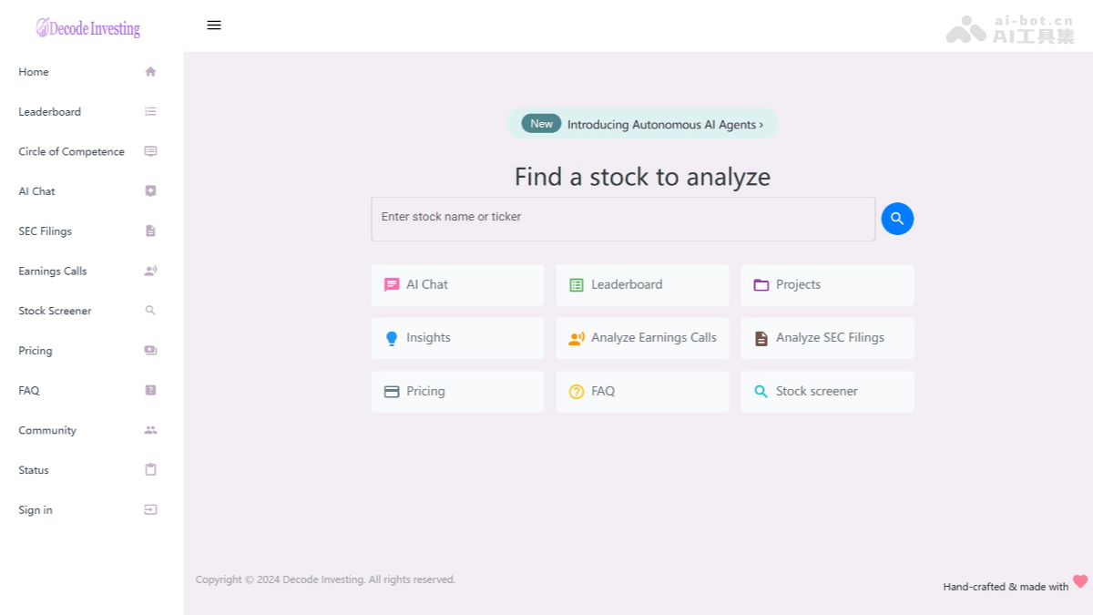This screenshot has width=1093, height=615.
Task: Click the Home house icon
Action: pyautogui.click(x=150, y=71)
